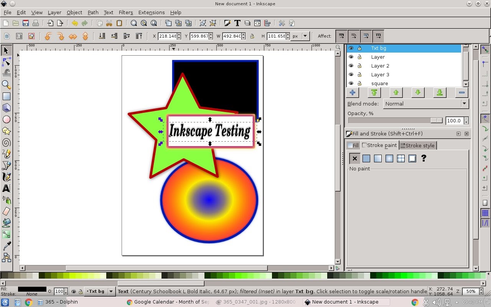Click the Opacity value field
The image size is (491, 307).
pyautogui.click(x=455, y=120)
